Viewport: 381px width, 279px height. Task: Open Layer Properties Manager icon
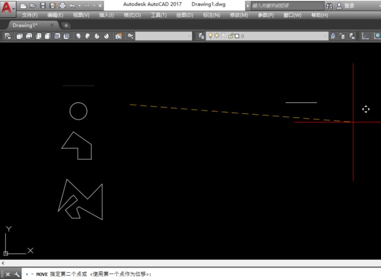(x=201, y=36)
